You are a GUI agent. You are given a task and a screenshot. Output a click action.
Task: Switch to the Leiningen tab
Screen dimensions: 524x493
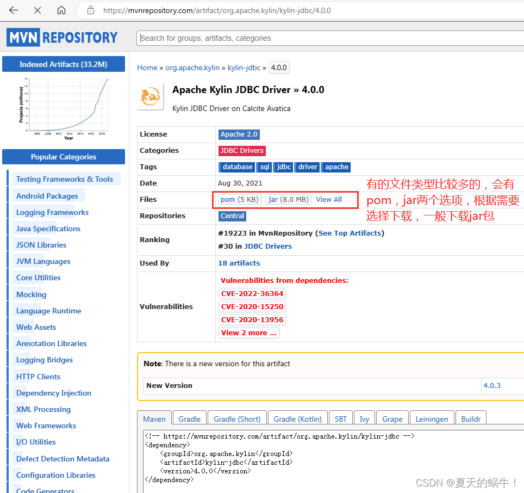click(432, 419)
